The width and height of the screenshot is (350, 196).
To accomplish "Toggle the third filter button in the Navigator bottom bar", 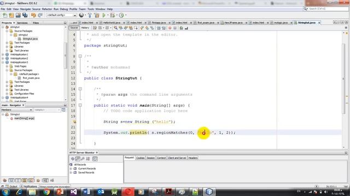I will point(18,180).
